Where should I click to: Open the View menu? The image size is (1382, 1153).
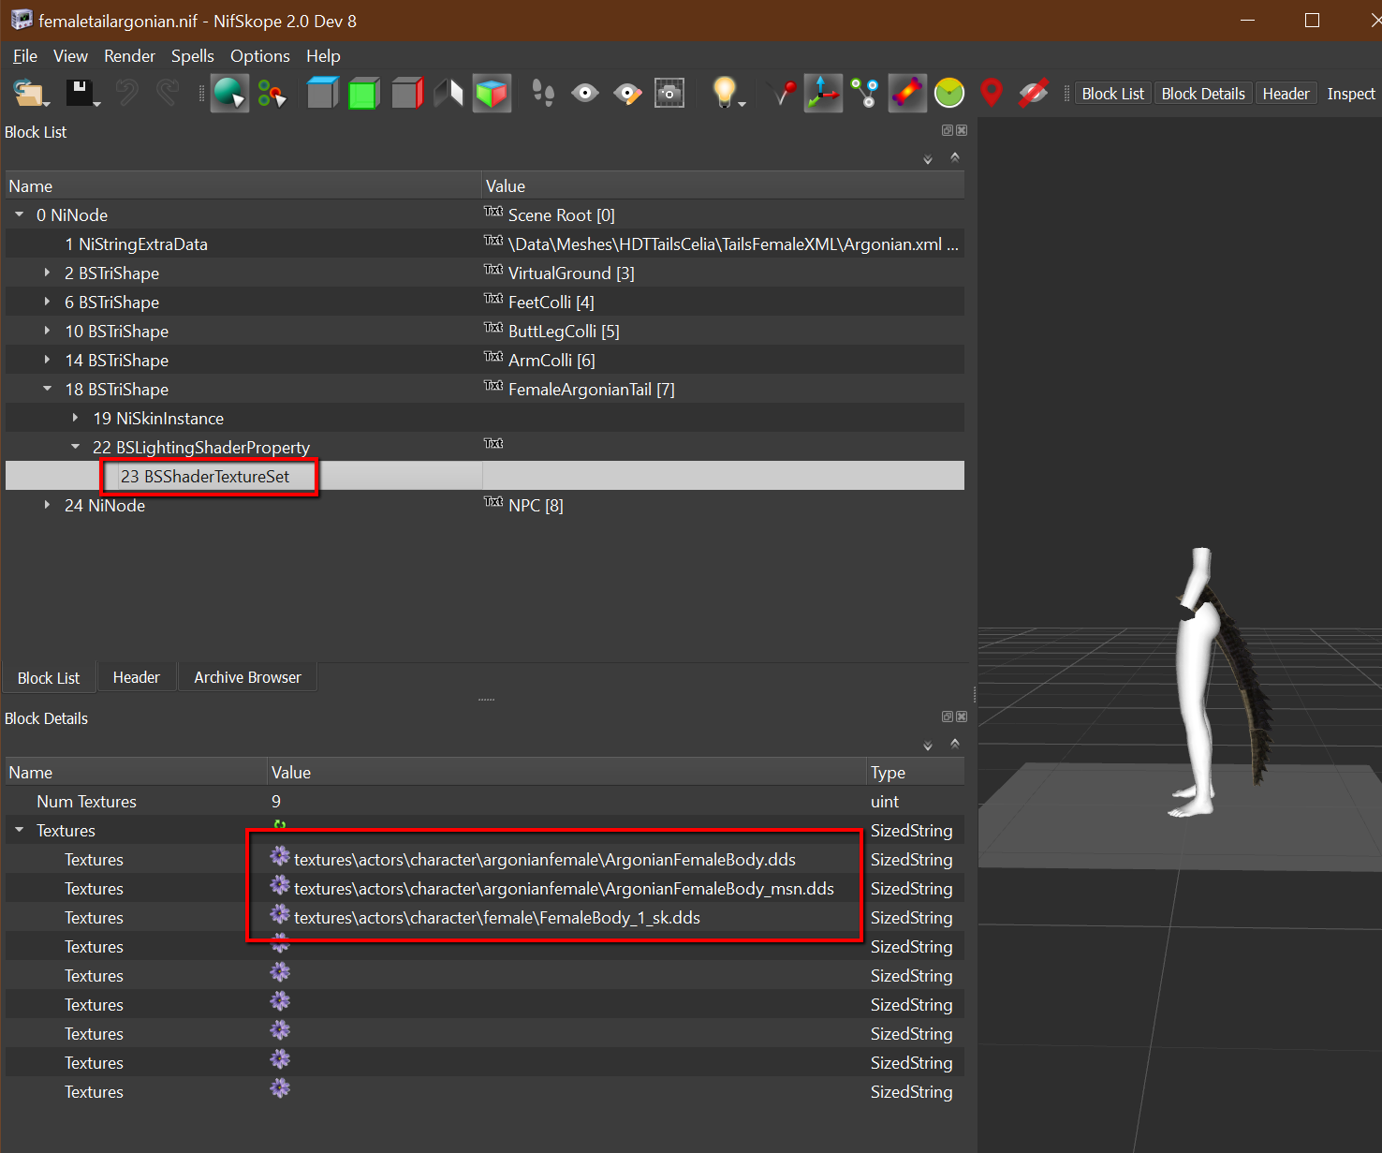click(x=70, y=56)
